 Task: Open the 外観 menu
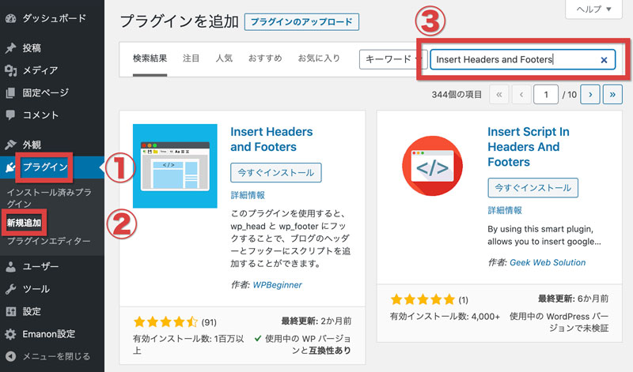pos(32,145)
